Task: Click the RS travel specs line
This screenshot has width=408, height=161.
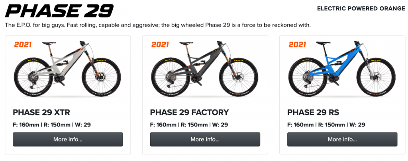Action: (326, 125)
